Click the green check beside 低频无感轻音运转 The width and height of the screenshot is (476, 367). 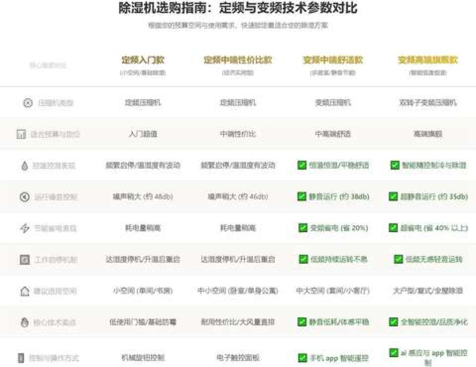tap(398, 259)
